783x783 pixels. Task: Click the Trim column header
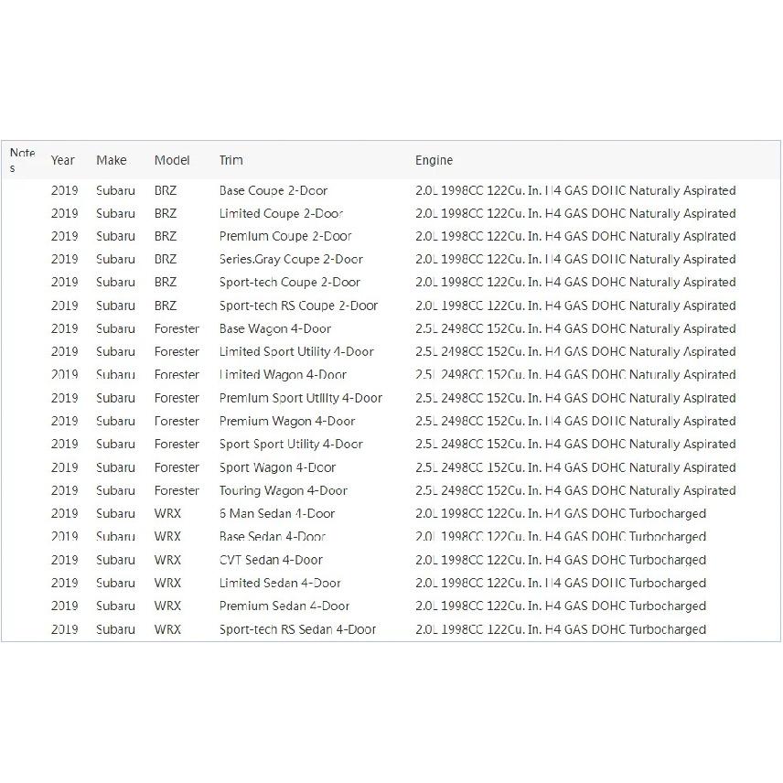(231, 160)
